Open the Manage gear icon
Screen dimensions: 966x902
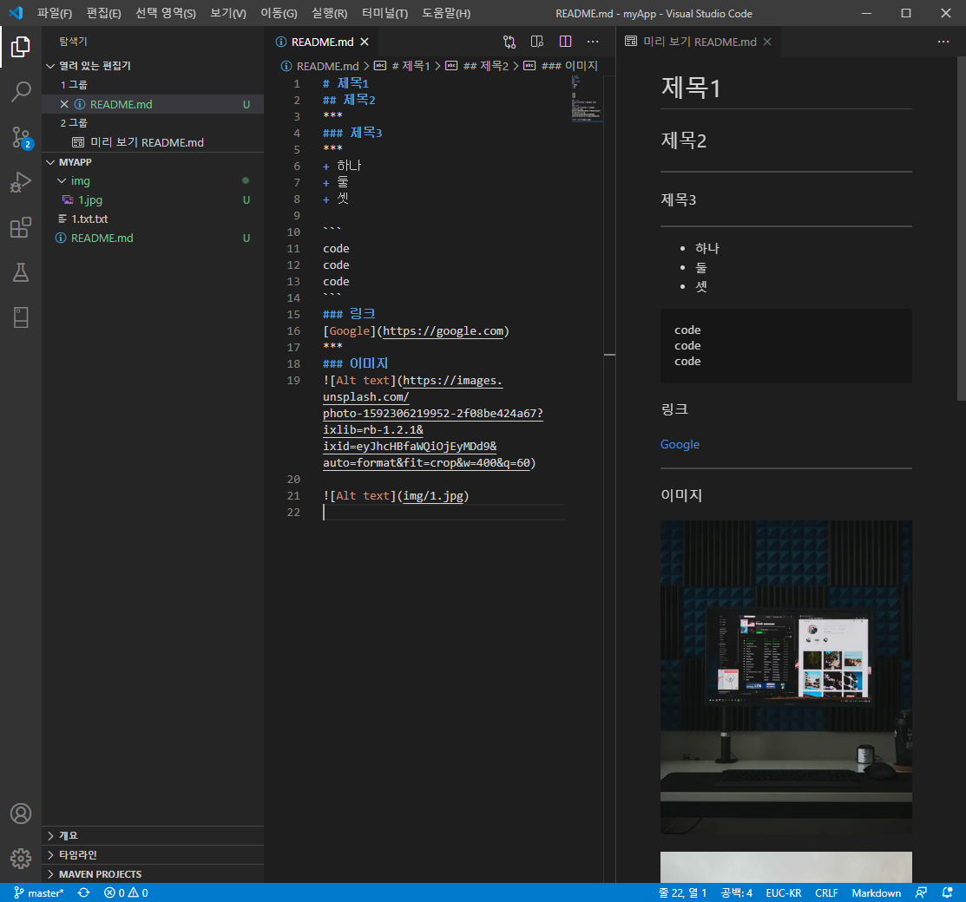tap(20, 858)
